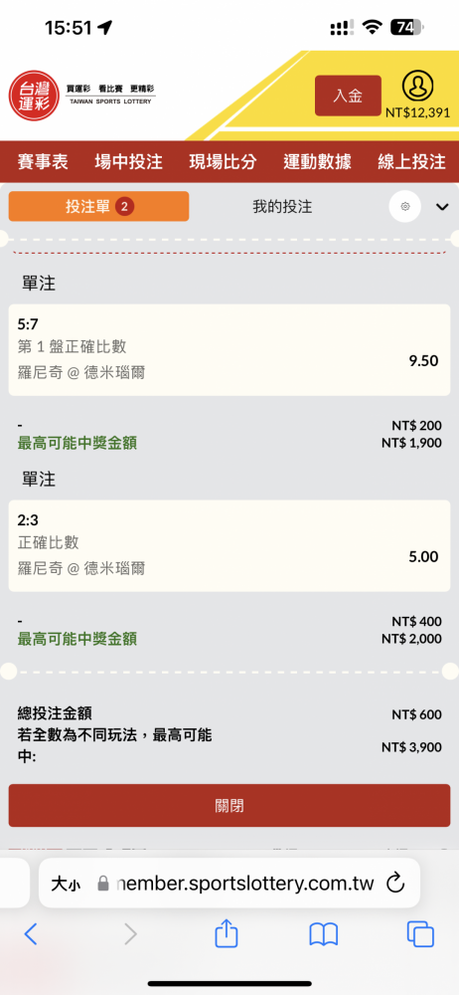Open Safari tabs overview icon
Image resolution: width=459 pixels, height=995 pixels.
click(x=420, y=934)
